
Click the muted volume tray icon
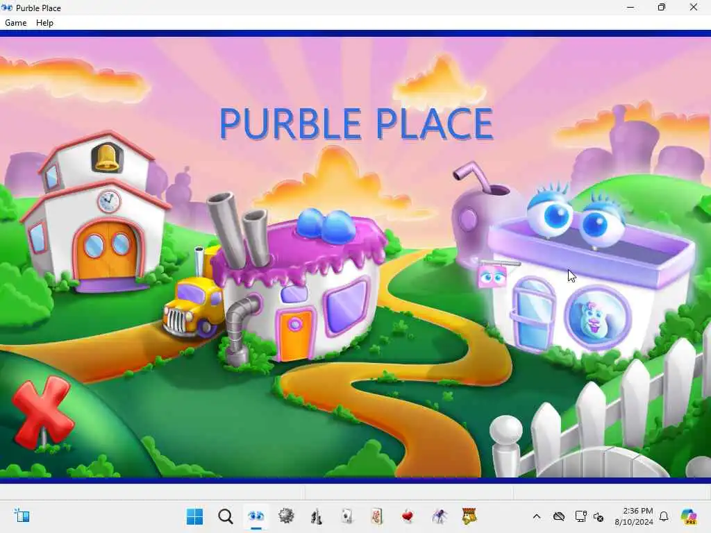click(x=599, y=516)
